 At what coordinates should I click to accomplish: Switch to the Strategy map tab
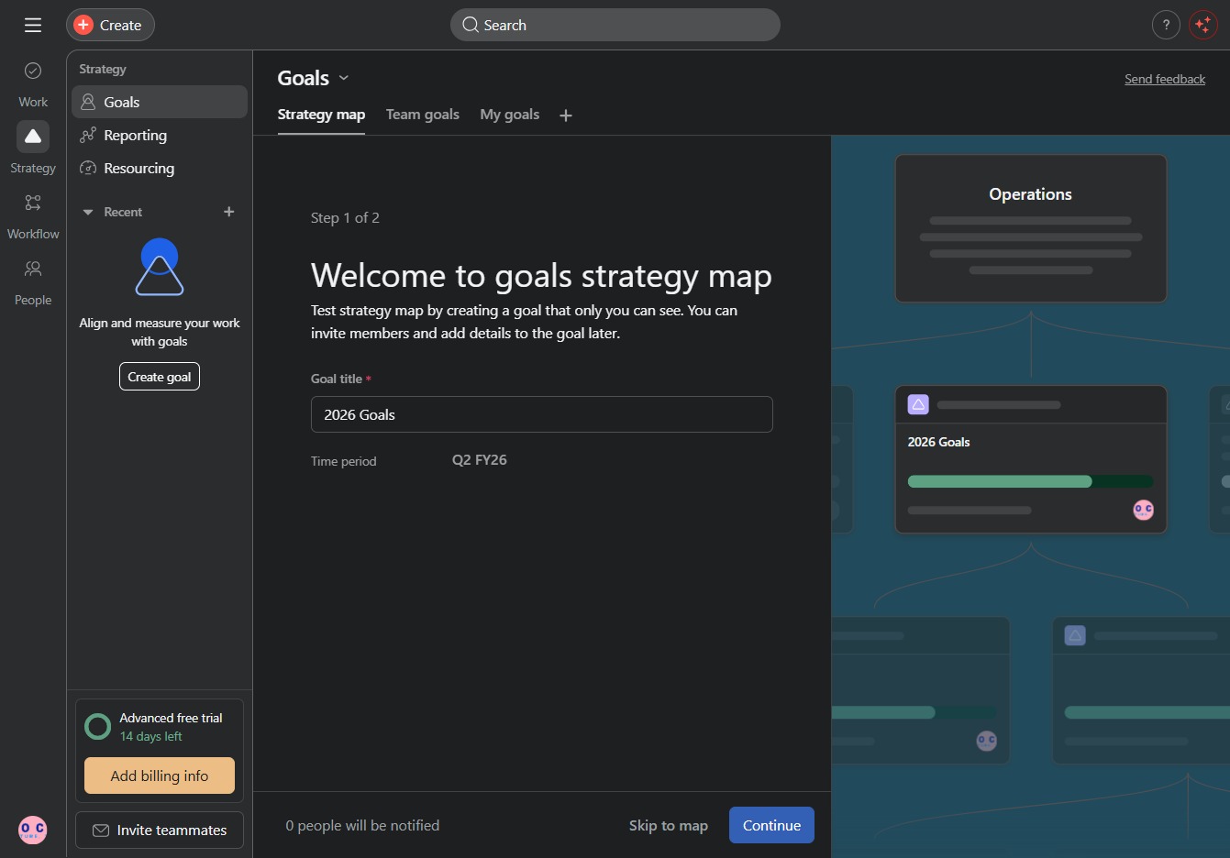coord(321,115)
